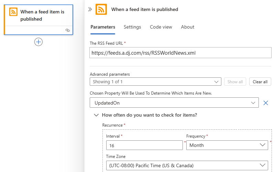This screenshot has width=275, height=172.
Task: Click the connection link icon on trigger card
Action: 67,30
